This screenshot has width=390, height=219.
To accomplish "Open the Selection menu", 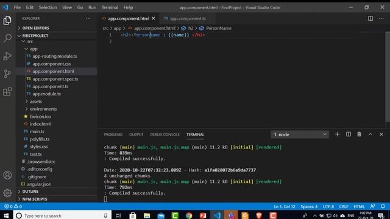I will click(48, 7).
